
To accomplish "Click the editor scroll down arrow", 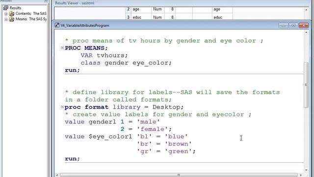I will [x=306, y=170].
